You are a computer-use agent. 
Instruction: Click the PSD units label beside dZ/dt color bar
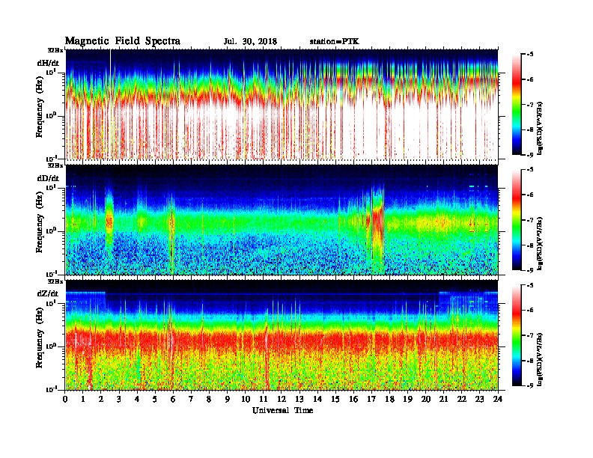point(540,359)
